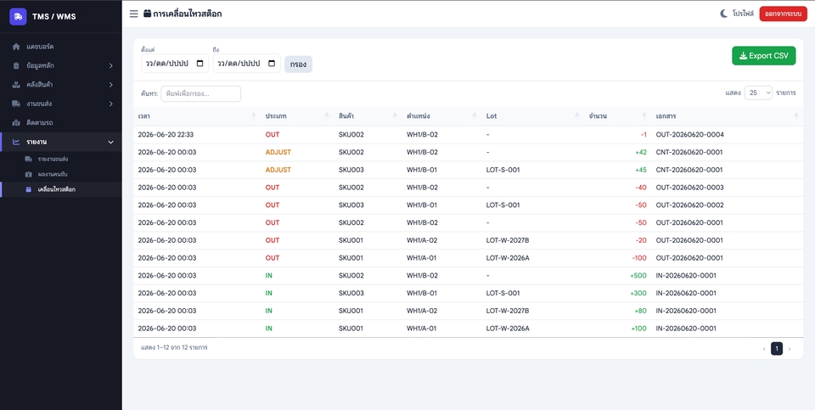Click the TMS / WMS truck logo
The width and height of the screenshot is (815, 410).
(x=18, y=17)
